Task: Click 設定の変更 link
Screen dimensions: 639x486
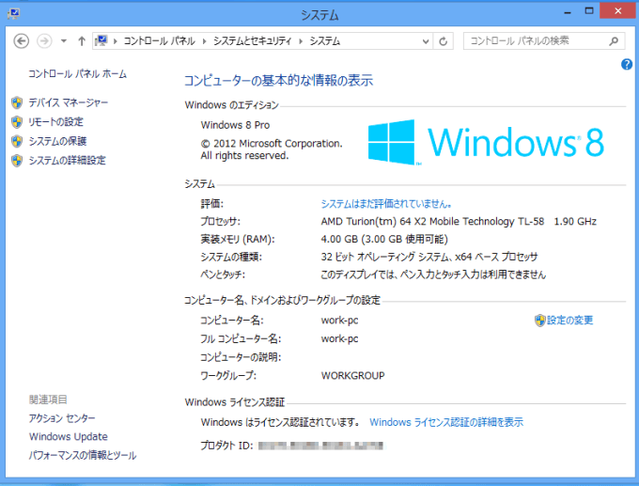Action: (569, 321)
